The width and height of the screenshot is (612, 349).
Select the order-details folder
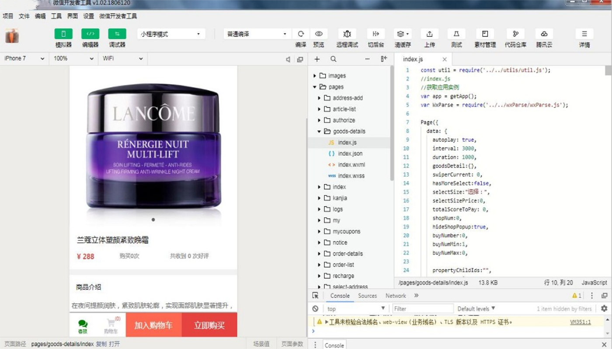[x=349, y=254]
